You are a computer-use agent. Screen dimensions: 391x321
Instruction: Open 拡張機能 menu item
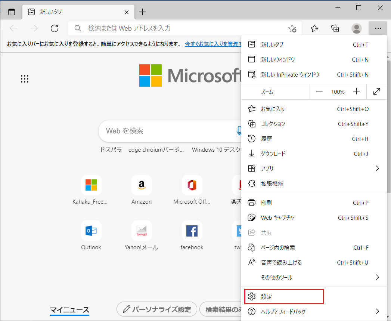[x=314, y=184]
